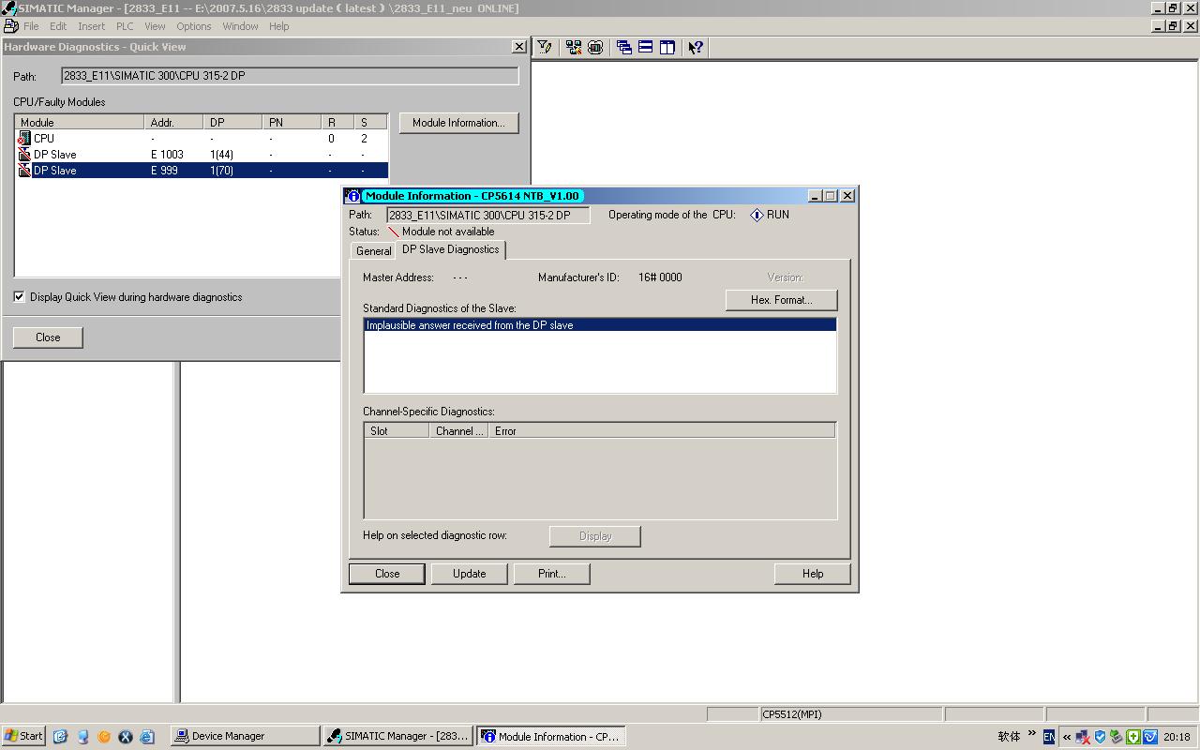
Task: Select the DP Slave row with address E 1003
Action: coord(56,155)
